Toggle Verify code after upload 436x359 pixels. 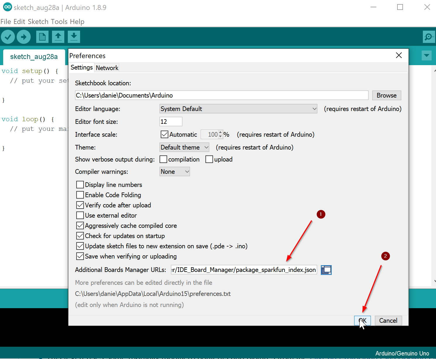80,205
